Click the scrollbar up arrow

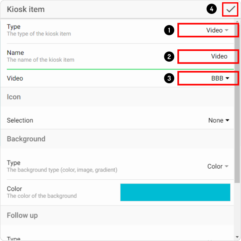[237, 22]
